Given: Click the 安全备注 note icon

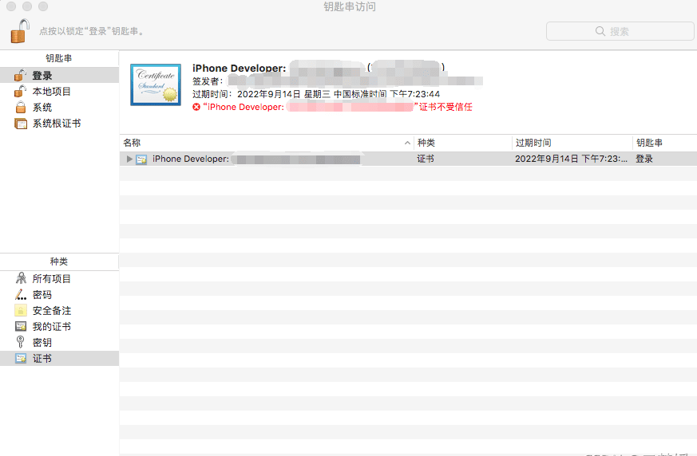Looking at the screenshot, I should pos(21,310).
